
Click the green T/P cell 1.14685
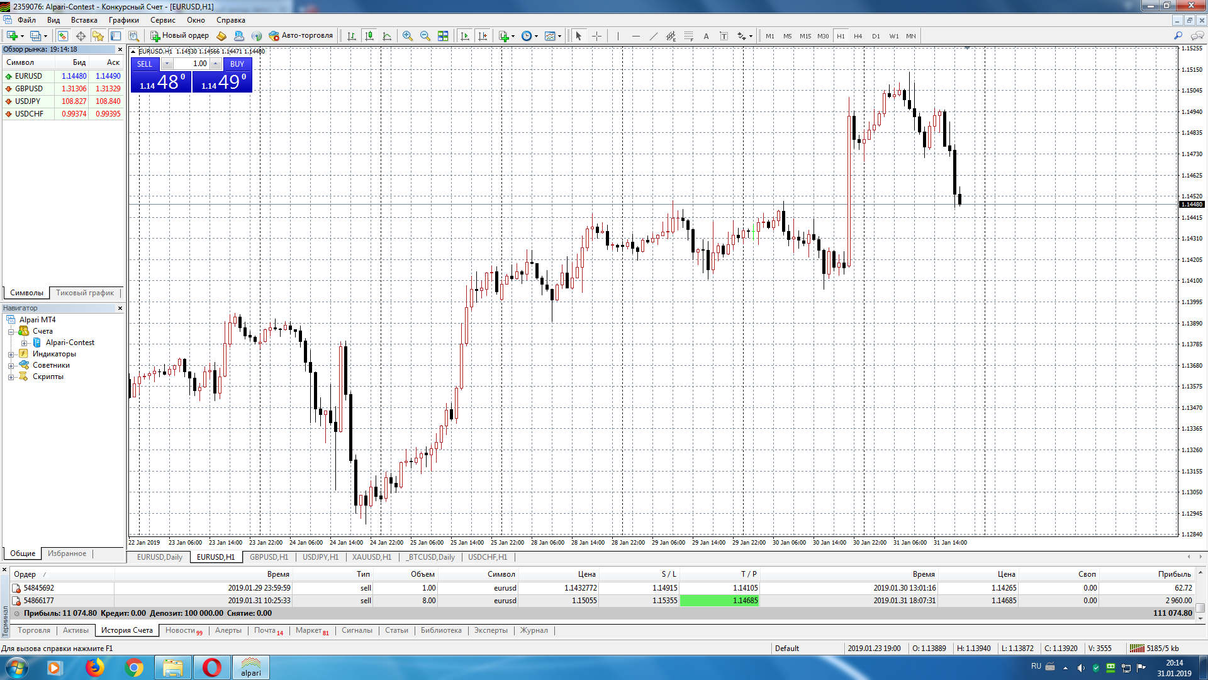point(719,601)
